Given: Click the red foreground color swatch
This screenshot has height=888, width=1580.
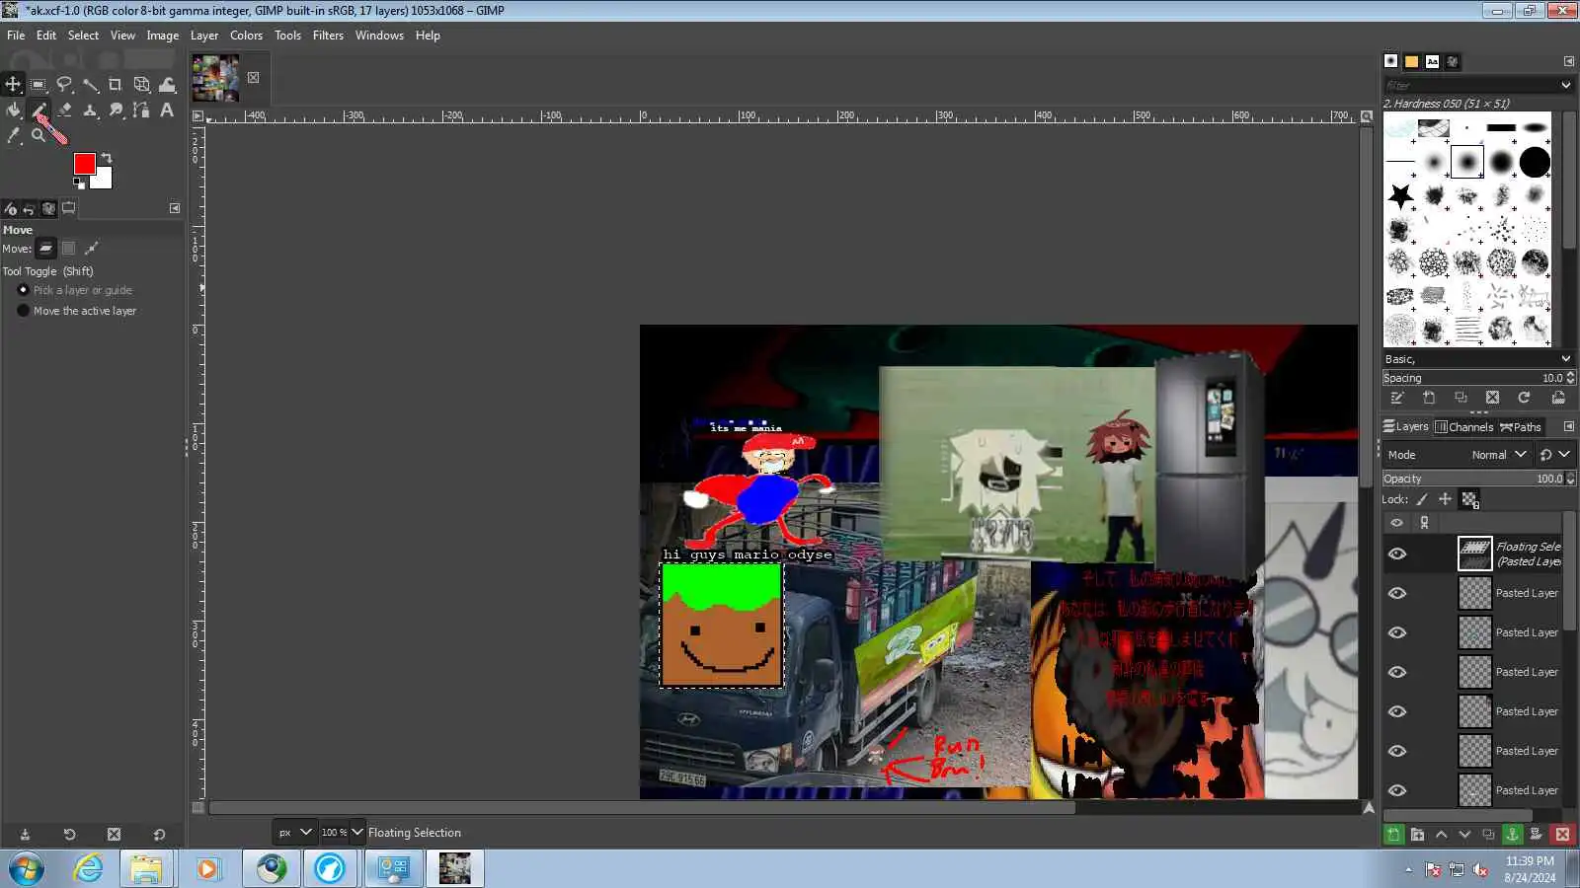Looking at the screenshot, I should 84,164.
